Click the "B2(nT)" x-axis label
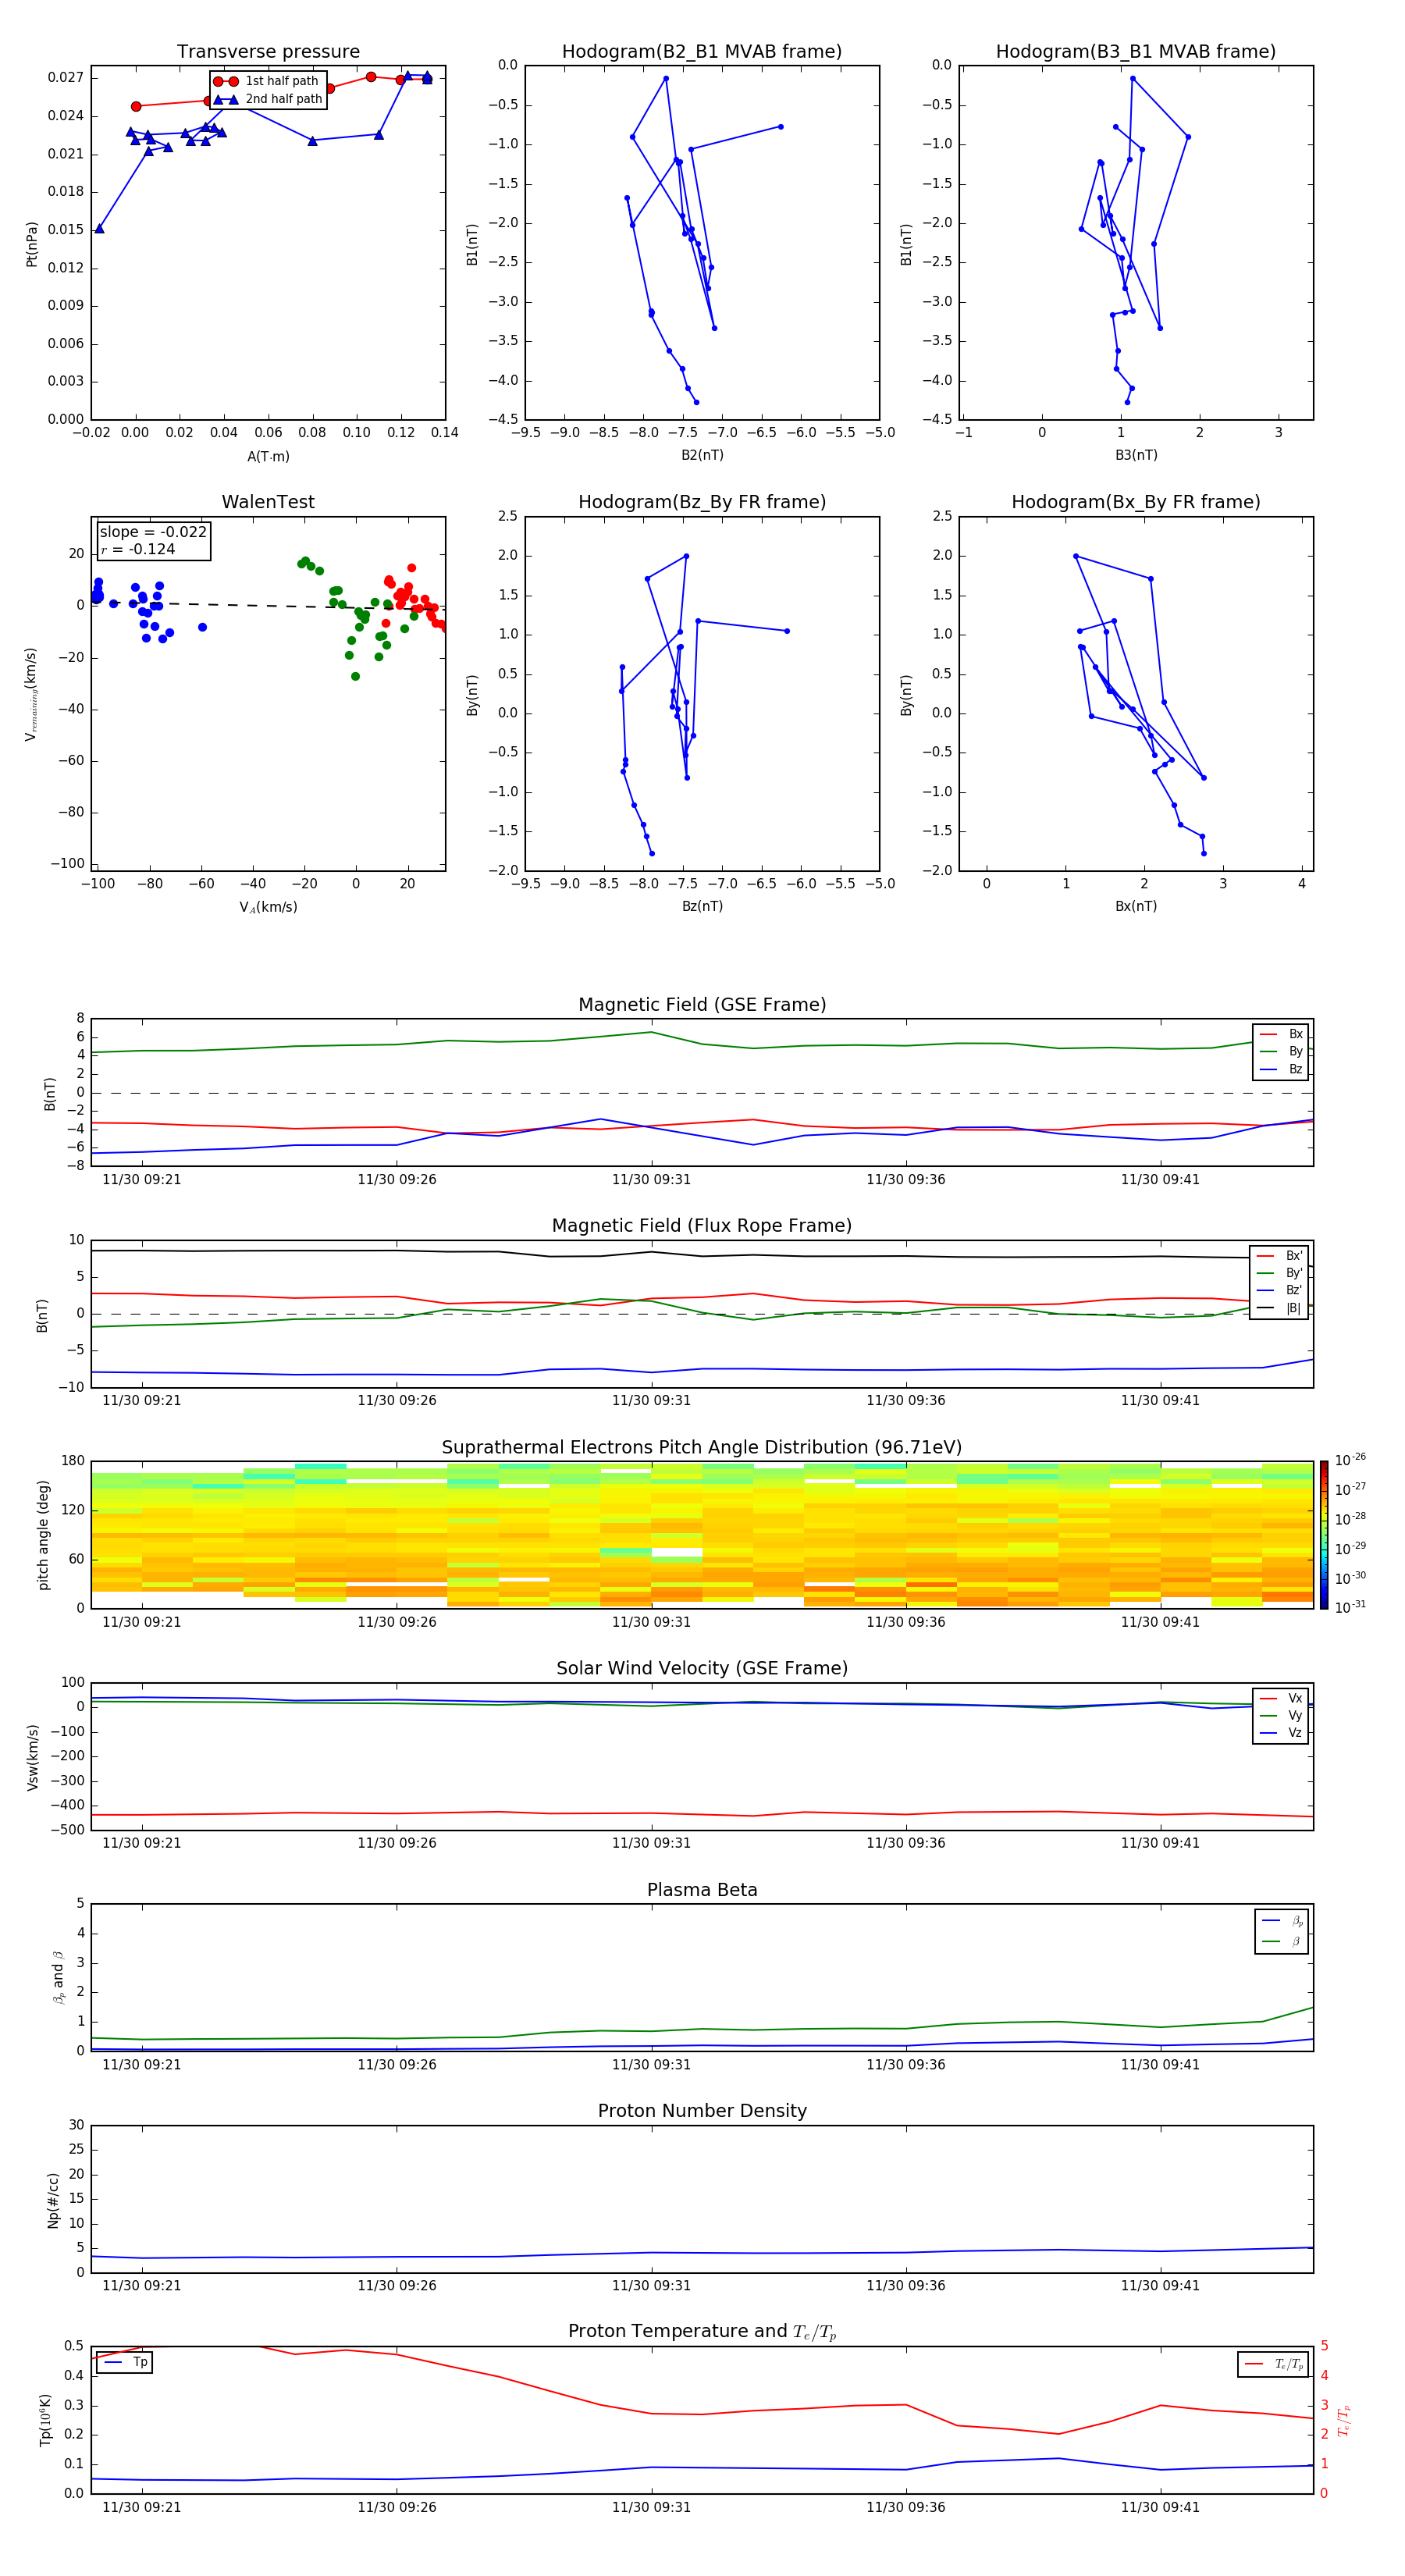This screenshot has width=1405, height=2576. coord(702,455)
